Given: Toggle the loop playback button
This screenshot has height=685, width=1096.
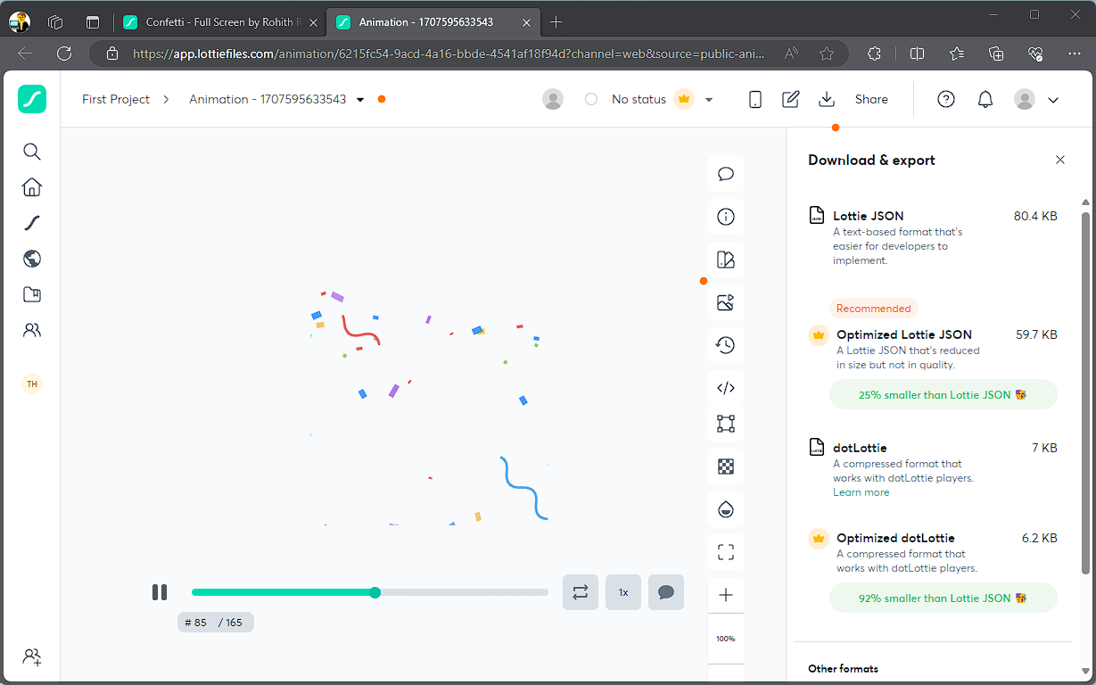Looking at the screenshot, I should click(x=580, y=592).
